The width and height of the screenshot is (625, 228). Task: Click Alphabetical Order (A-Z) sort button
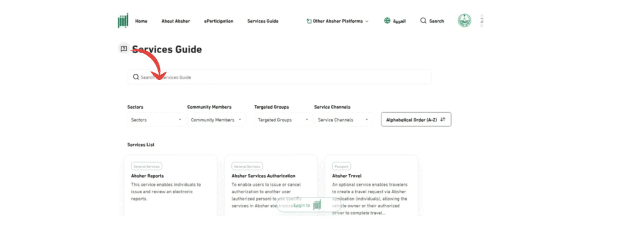pos(416,119)
